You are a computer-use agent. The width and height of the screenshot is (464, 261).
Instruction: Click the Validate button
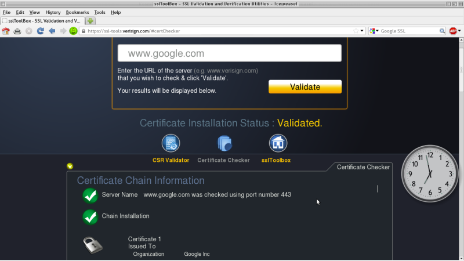click(305, 86)
